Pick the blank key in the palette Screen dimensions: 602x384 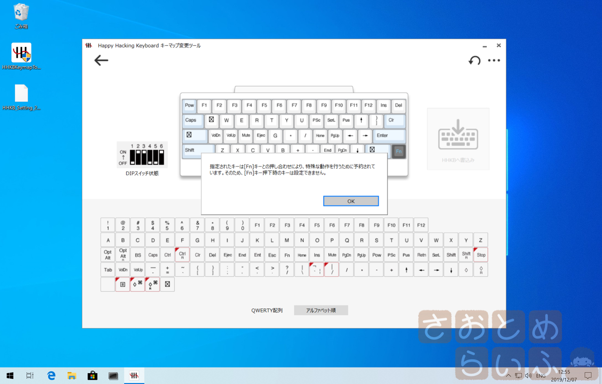point(108,284)
